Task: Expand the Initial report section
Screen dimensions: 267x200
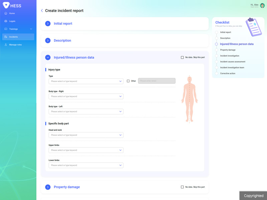Action: [x=48, y=24]
